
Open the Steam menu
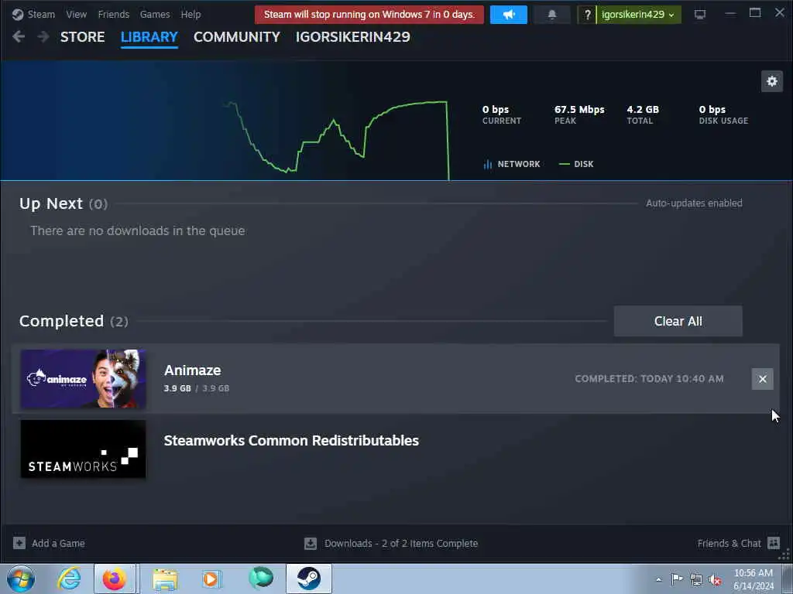tap(41, 14)
